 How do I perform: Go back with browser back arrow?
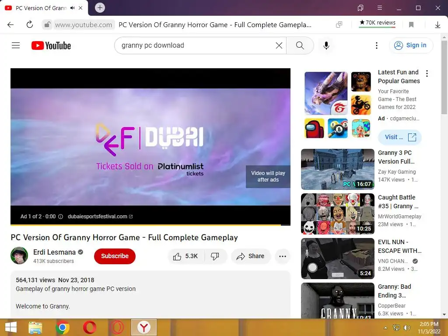click(x=10, y=25)
